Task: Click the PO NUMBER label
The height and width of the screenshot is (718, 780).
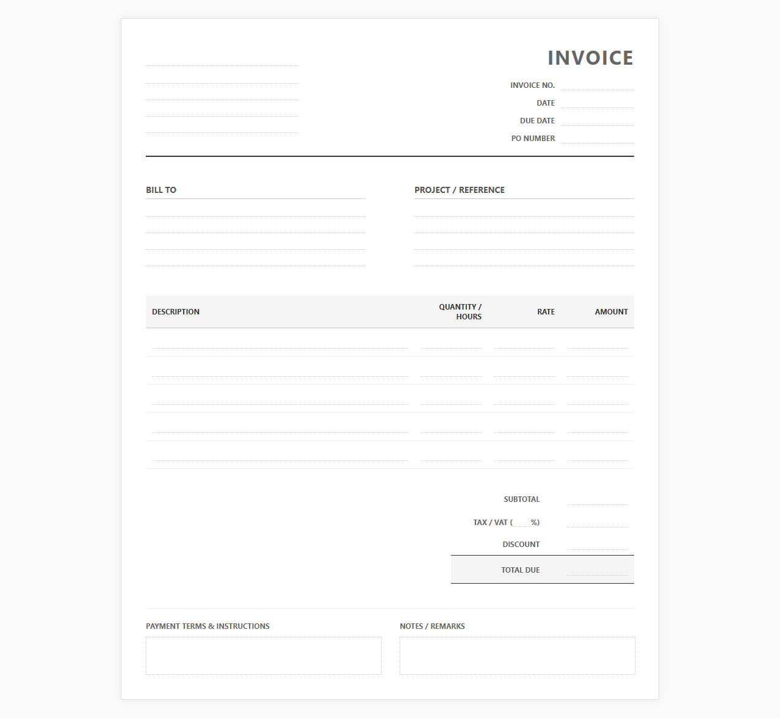Action: pyautogui.click(x=533, y=138)
